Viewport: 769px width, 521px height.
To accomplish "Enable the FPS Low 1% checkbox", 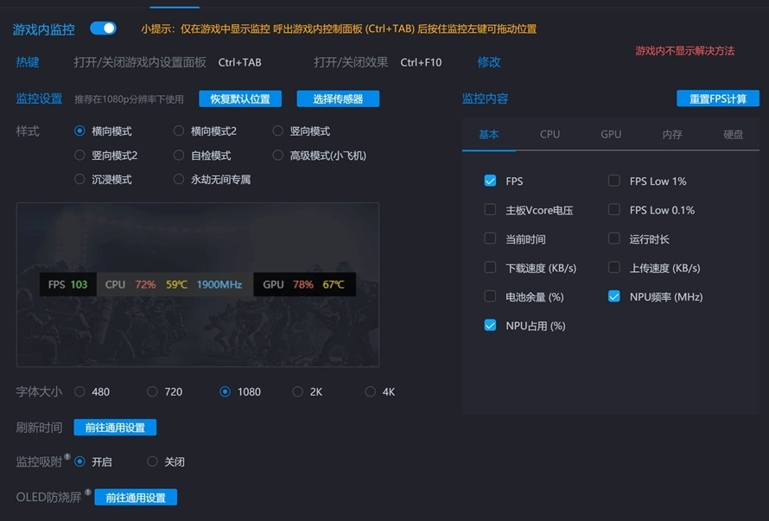I will (x=614, y=181).
